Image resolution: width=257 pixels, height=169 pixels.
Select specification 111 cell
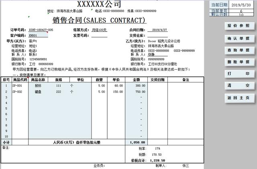tap(59, 86)
